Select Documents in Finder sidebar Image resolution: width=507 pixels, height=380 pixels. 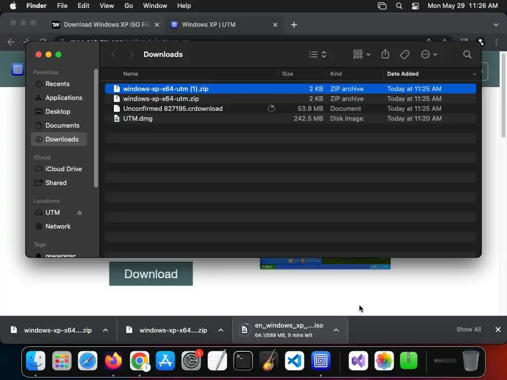(59, 125)
